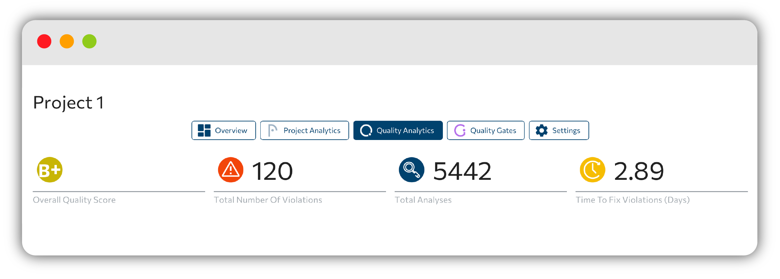Click the B+ quality score badge
Viewport: 780px width, 279px height.
(x=50, y=170)
